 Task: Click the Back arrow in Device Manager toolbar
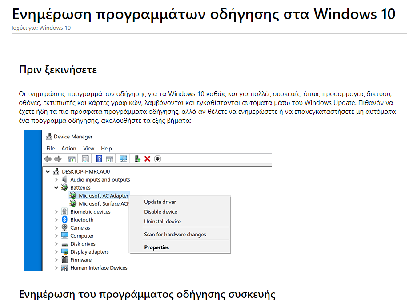48,159
